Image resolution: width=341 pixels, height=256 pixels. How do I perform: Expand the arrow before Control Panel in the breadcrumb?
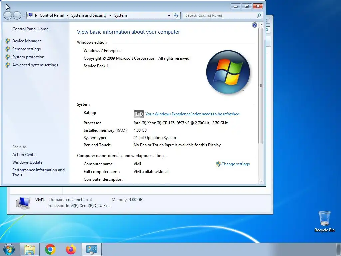36,15
